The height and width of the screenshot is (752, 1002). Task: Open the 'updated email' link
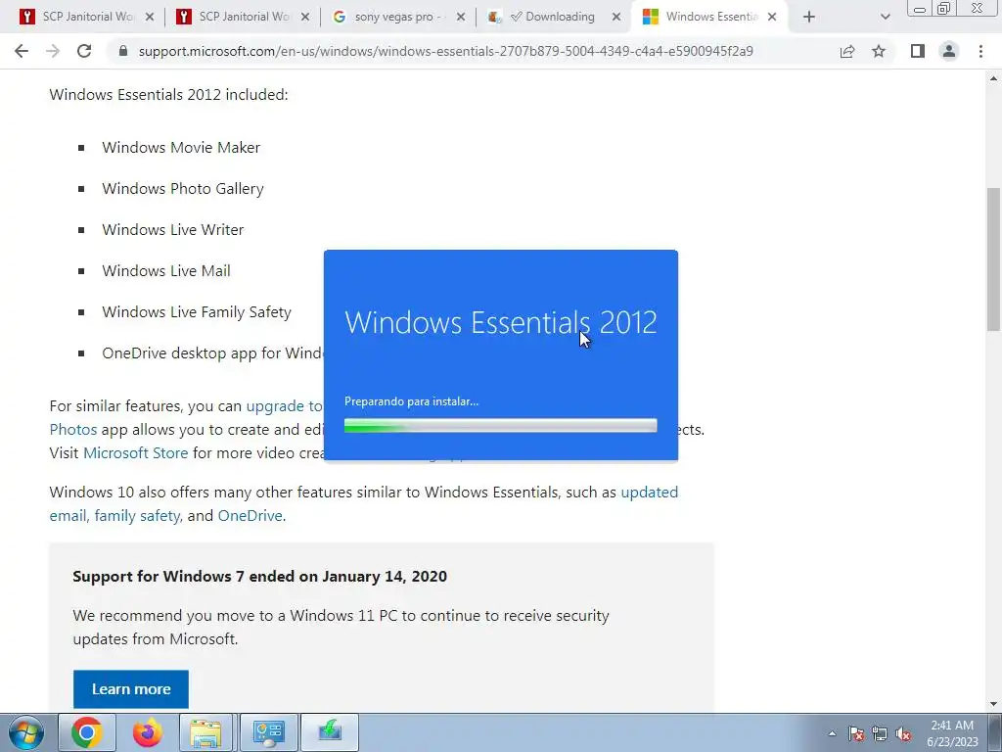pos(650,493)
